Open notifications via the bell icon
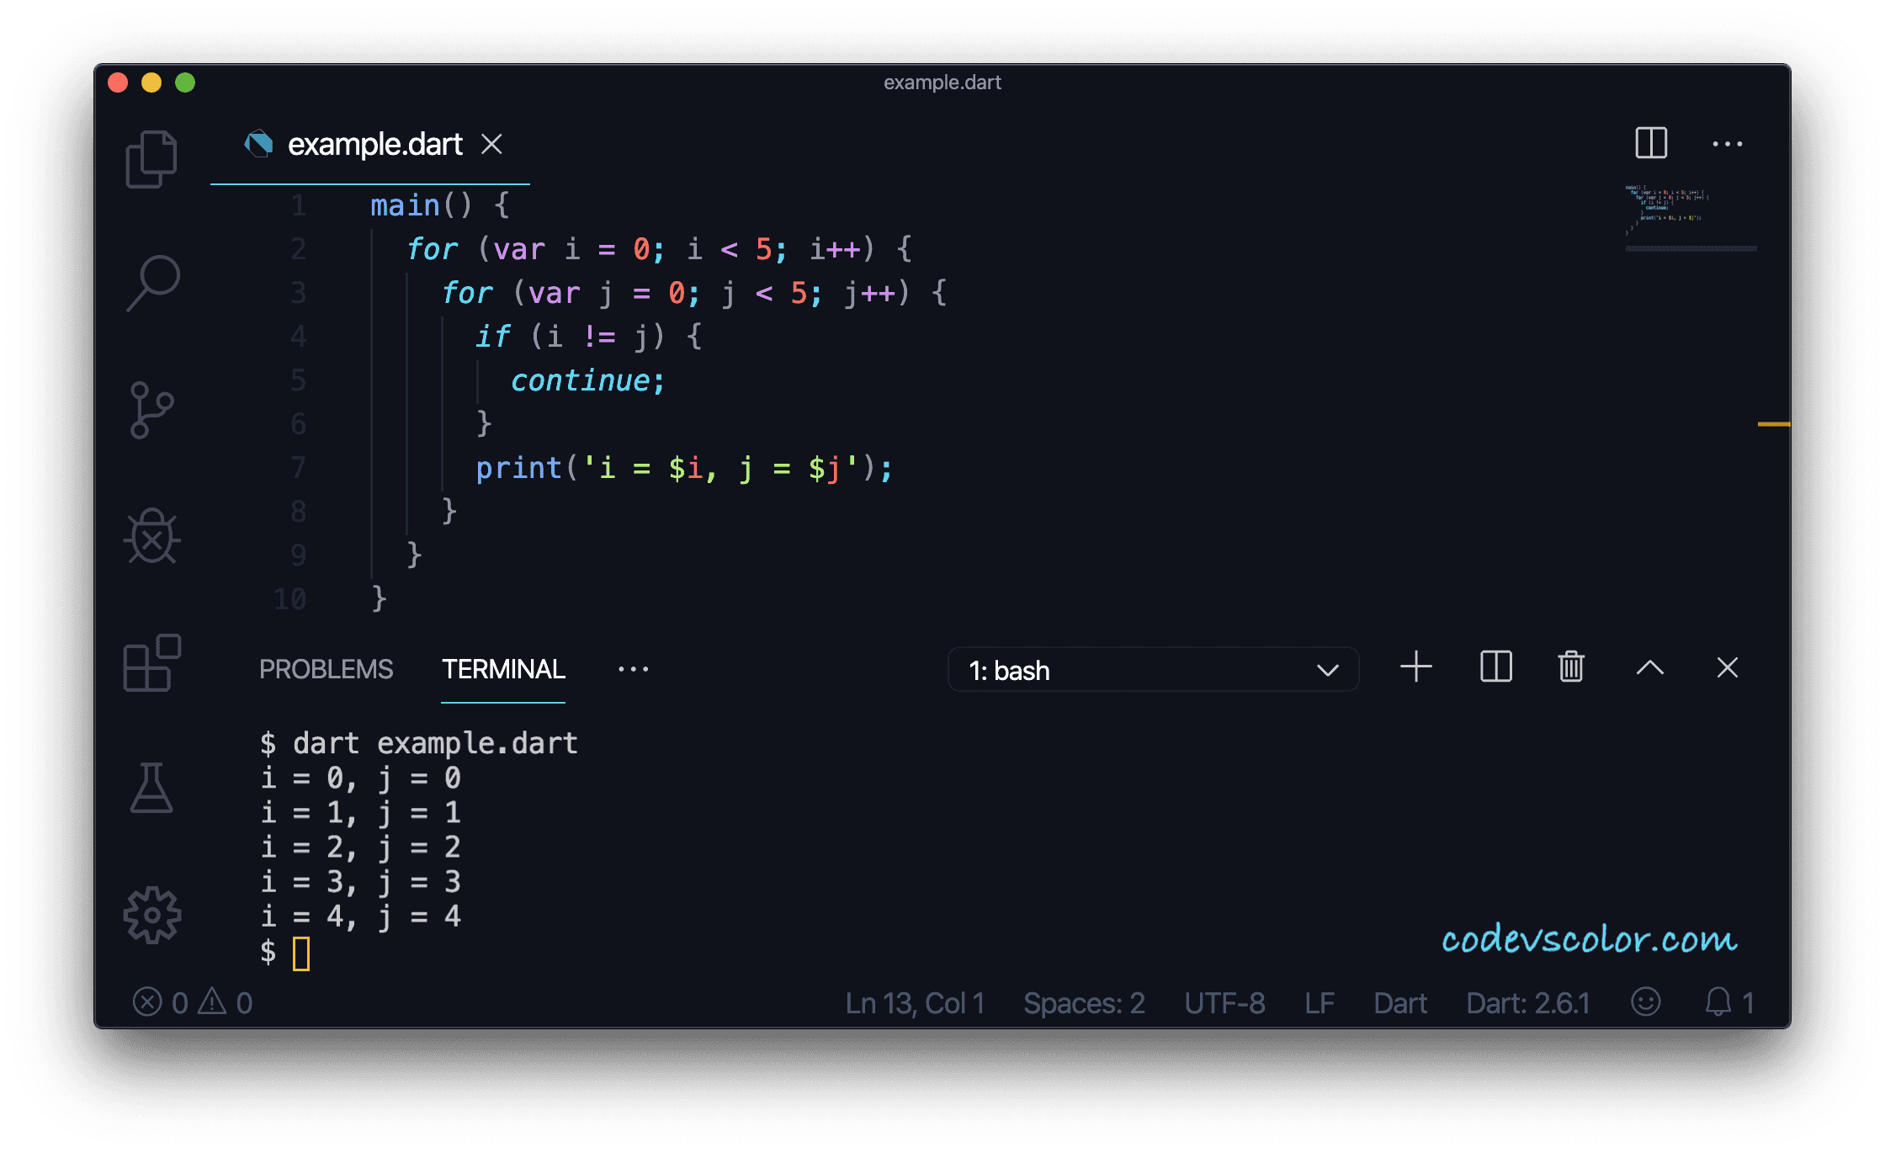 point(1718,1002)
